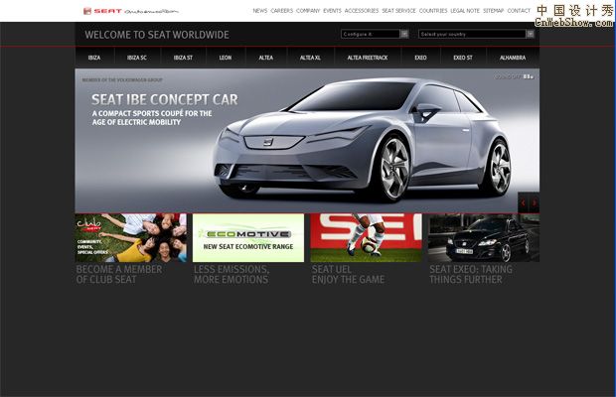The width and height of the screenshot is (616, 397).
Task: Click the Configure it dropdown arrow
Action: pyautogui.click(x=404, y=34)
